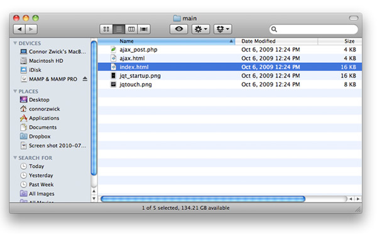Select MAMP & MAMP PRO volume
The image size is (377, 234).
tap(49, 79)
